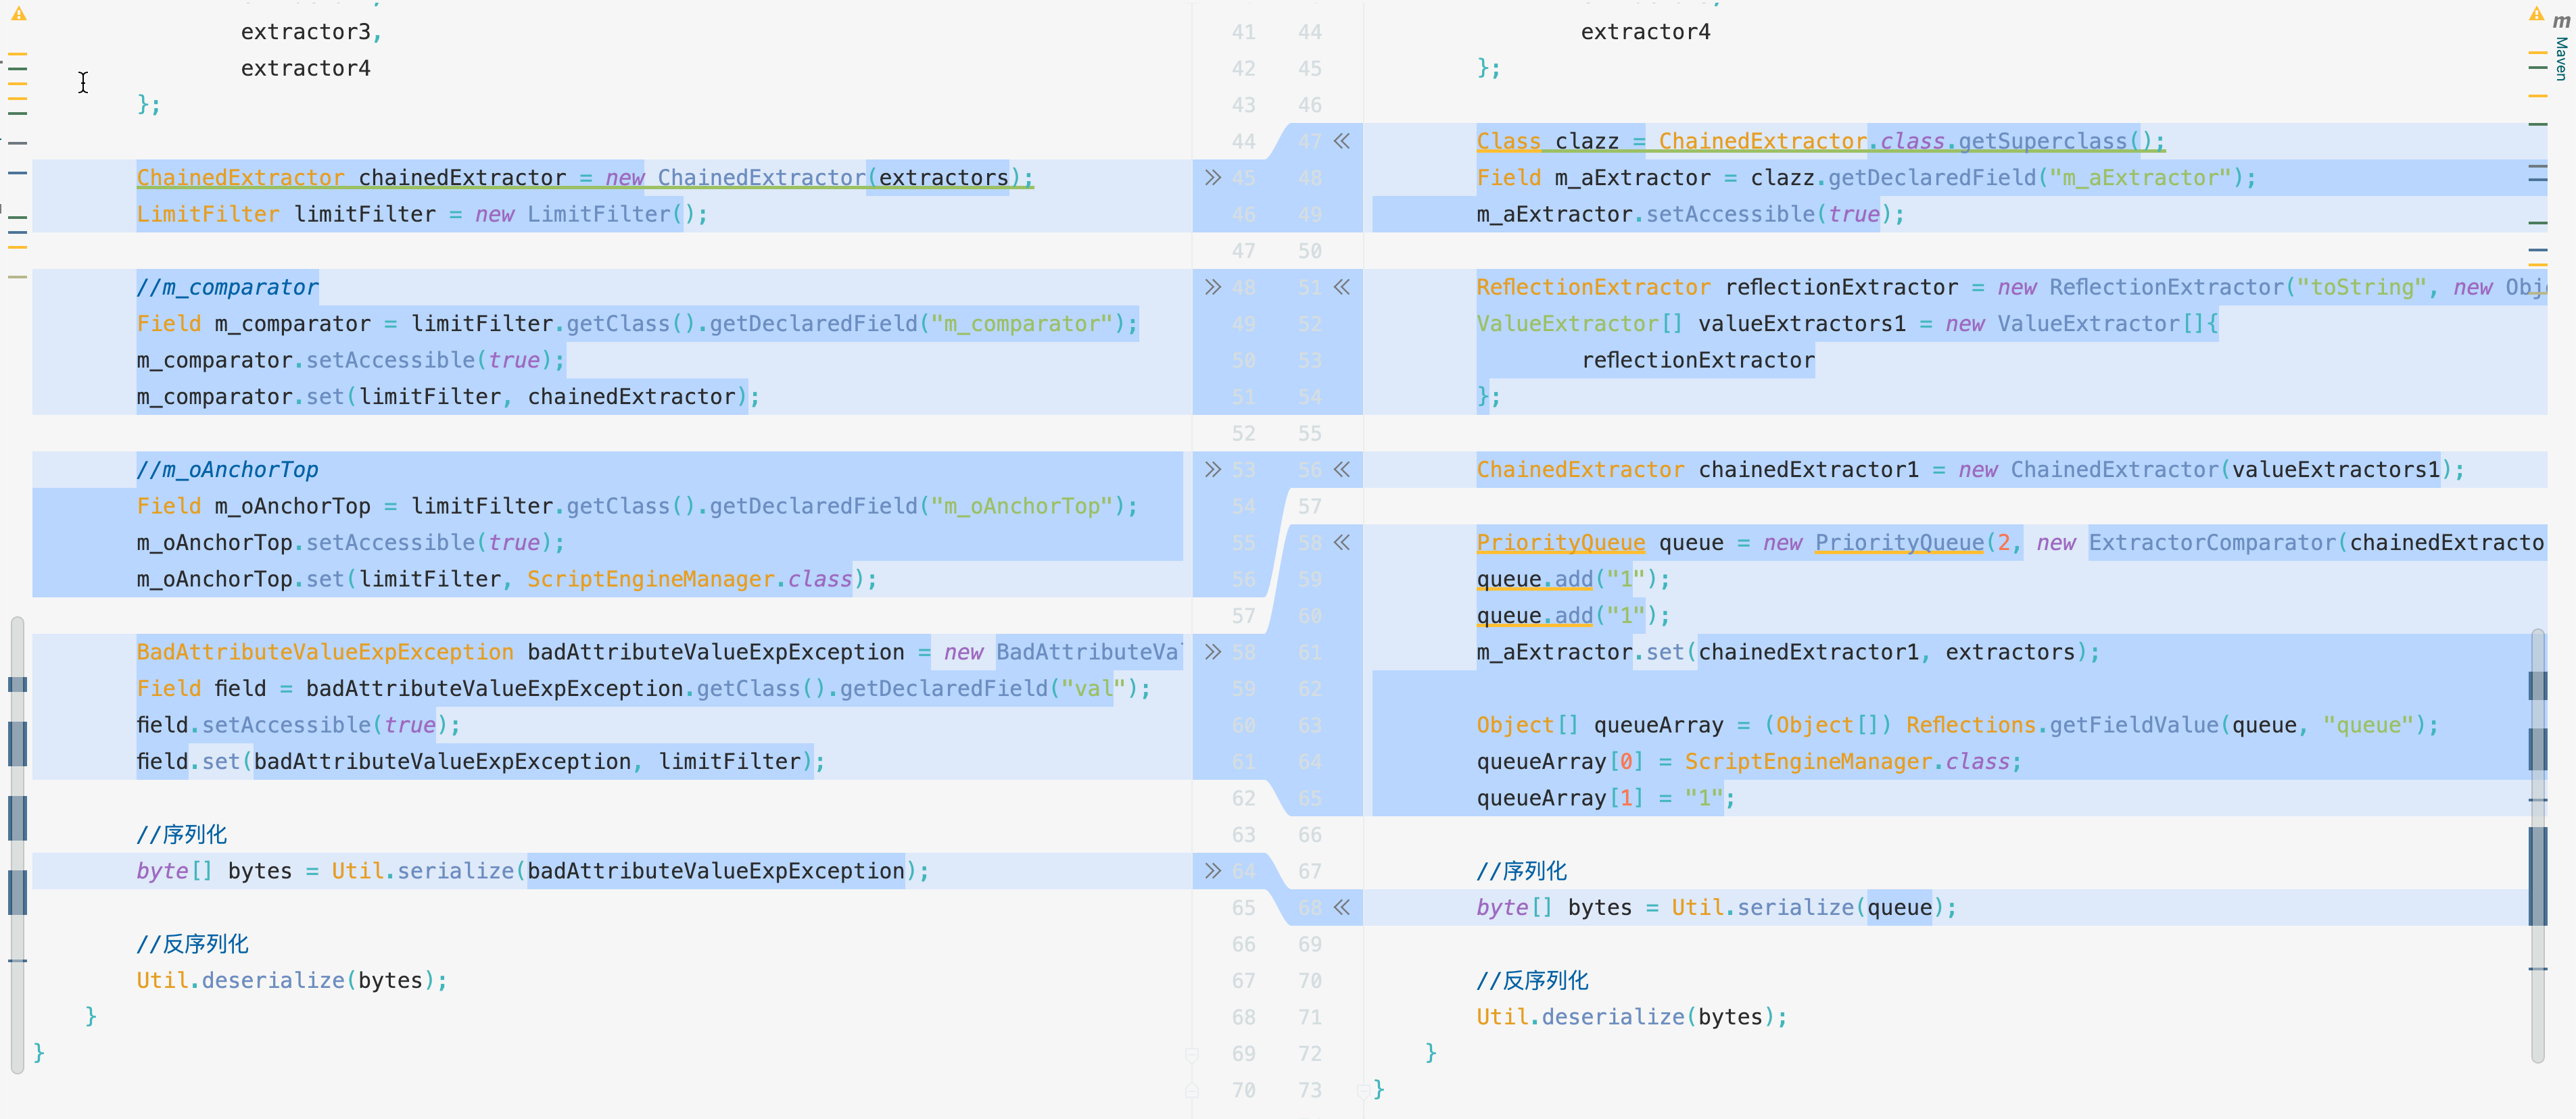The image size is (2576, 1119).
Task: Click the « arrow beside right line 51
Action: (1342, 288)
